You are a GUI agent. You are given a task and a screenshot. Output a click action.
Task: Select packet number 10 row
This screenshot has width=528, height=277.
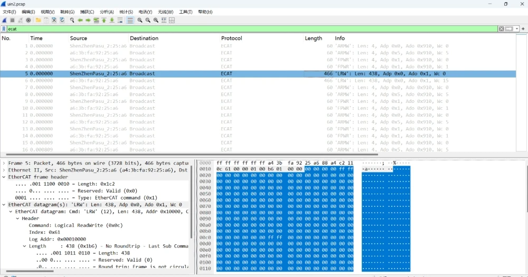258,108
